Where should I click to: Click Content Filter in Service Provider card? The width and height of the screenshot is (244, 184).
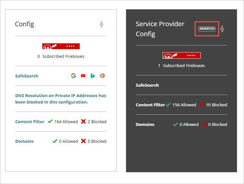pos(150,104)
